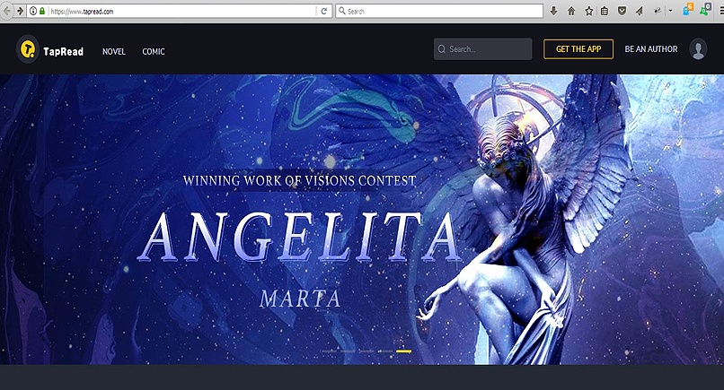Image resolution: width=724 pixels, height=390 pixels.
Task: Click the green secure-connection padlock icon
Action: [42, 11]
